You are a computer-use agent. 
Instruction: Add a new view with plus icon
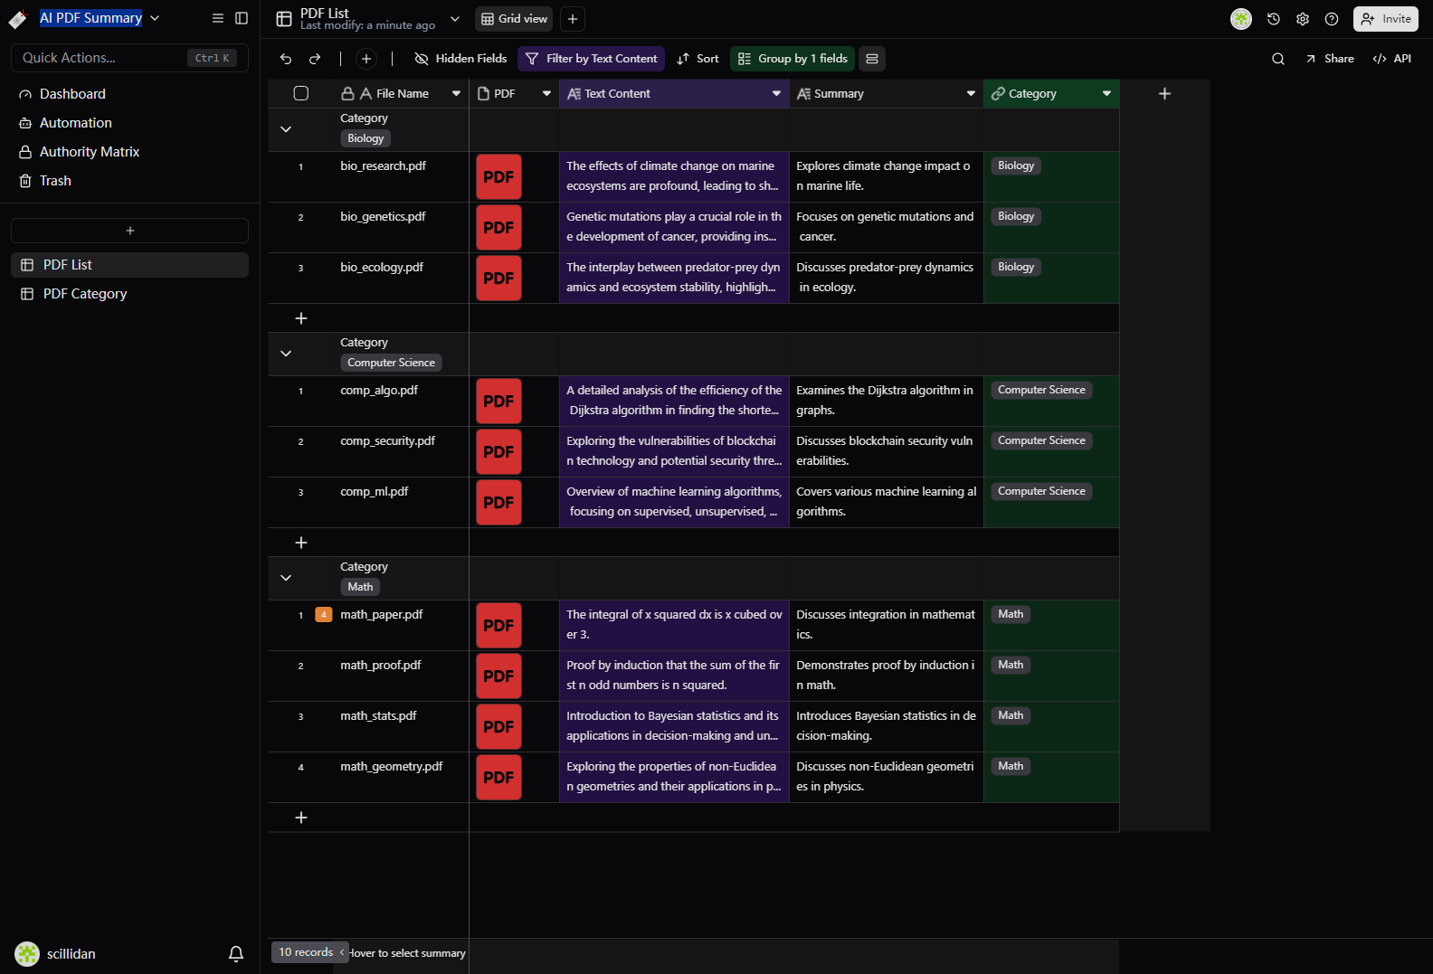pos(573,19)
